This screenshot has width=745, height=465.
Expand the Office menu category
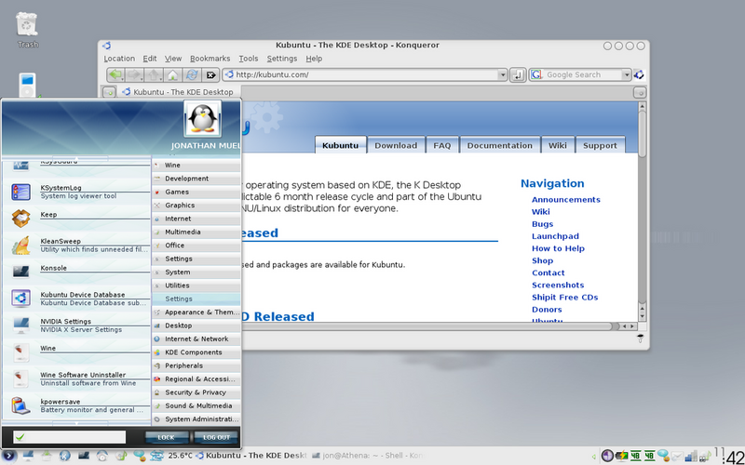(x=196, y=246)
